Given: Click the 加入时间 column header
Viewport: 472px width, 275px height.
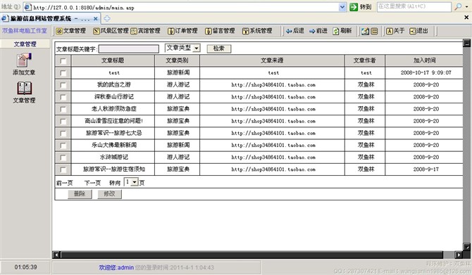Looking at the screenshot, I should (424, 60).
